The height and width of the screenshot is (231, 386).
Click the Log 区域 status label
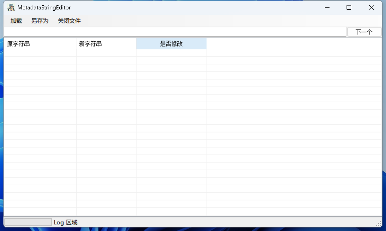(65, 223)
